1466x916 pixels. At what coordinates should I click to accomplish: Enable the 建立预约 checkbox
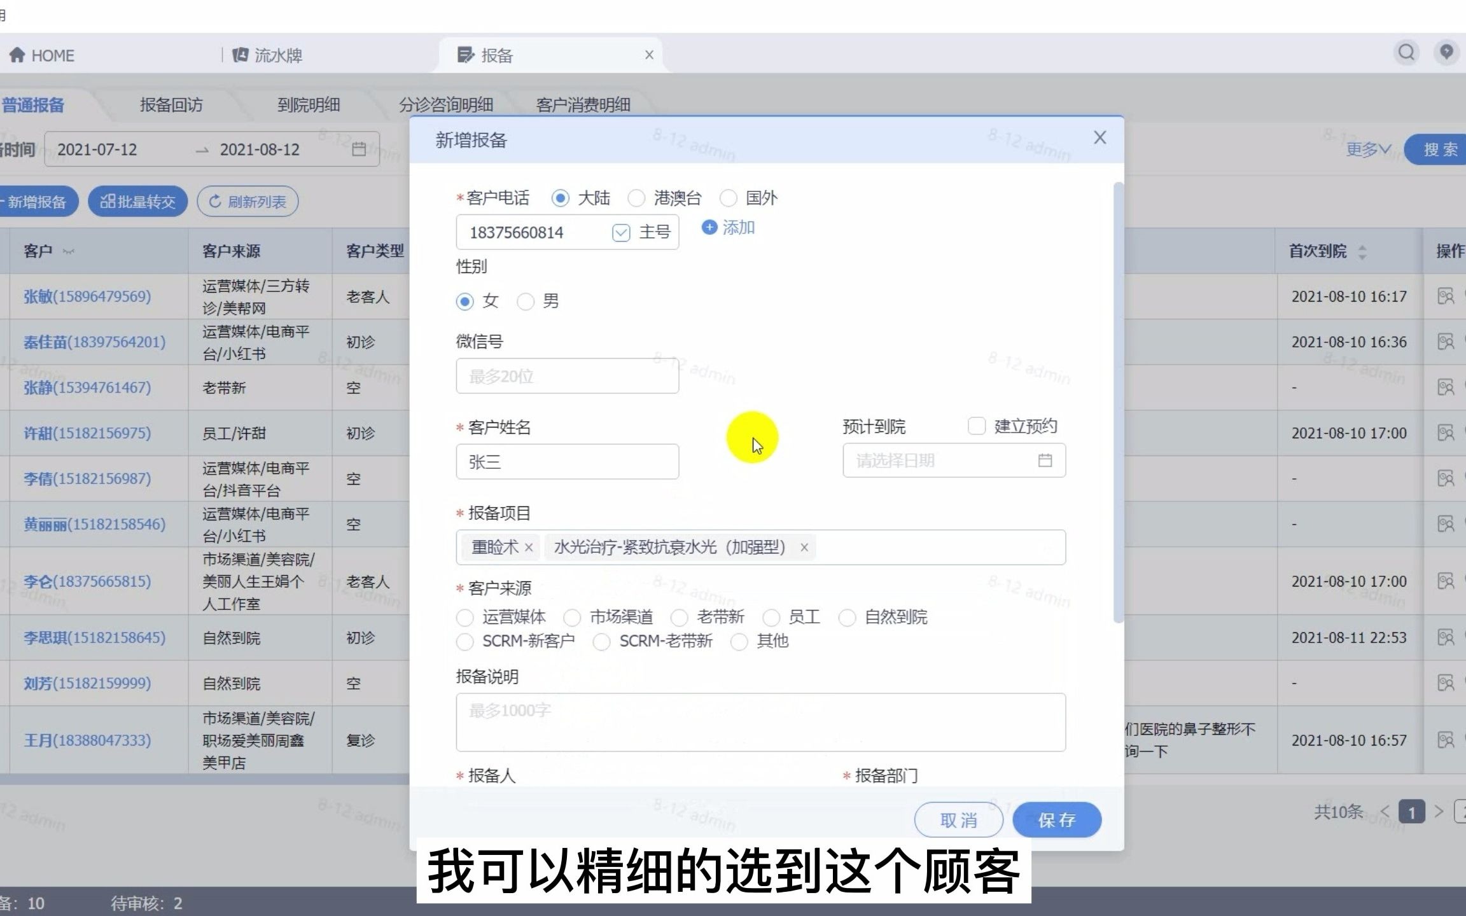[x=977, y=426]
